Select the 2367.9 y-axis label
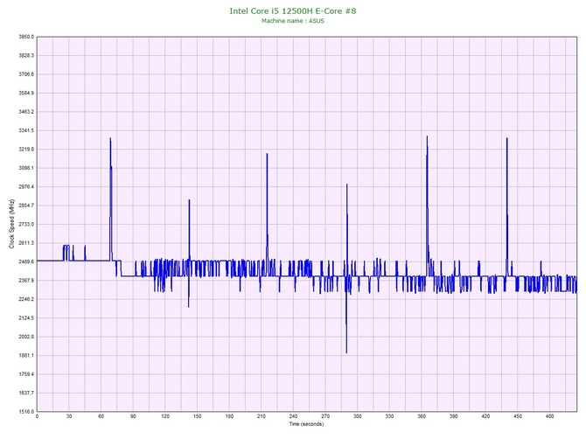Image resolution: width=586 pixels, height=439 pixels. (26, 281)
